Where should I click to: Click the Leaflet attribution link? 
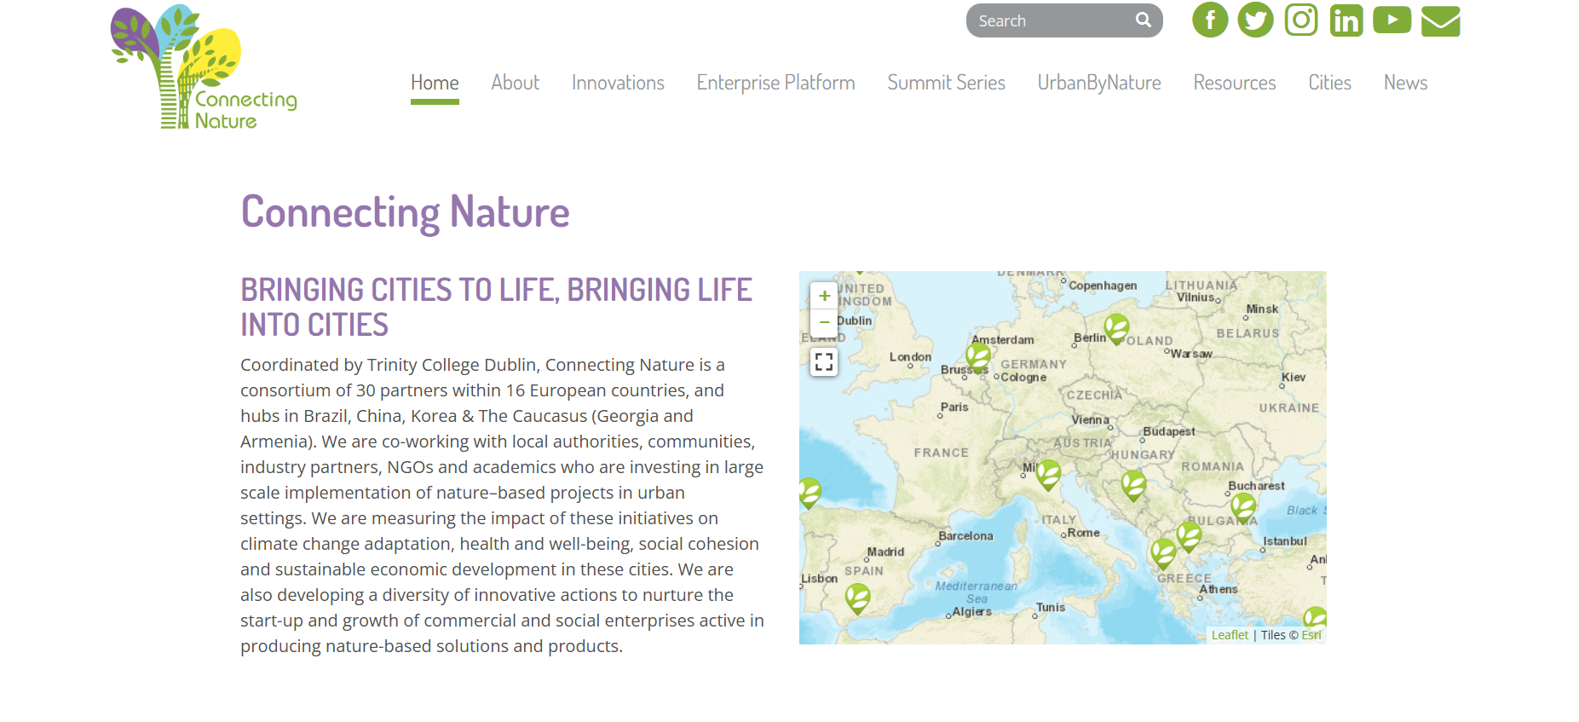pos(1230,635)
